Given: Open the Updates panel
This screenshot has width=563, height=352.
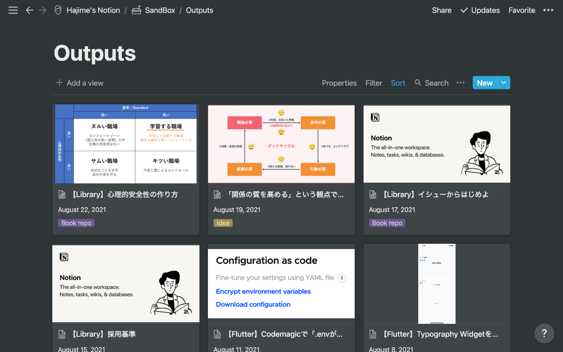Looking at the screenshot, I should [x=485, y=10].
